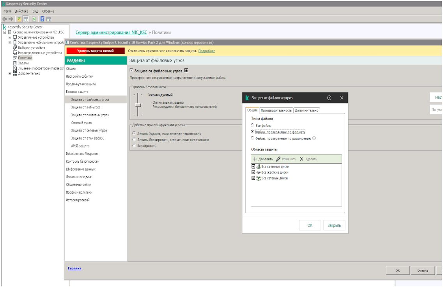Toggle the Все сетевые диски checkbox
The height and width of the screenshot is (287, 443).
pyautogui.click(x=253, y=178)
